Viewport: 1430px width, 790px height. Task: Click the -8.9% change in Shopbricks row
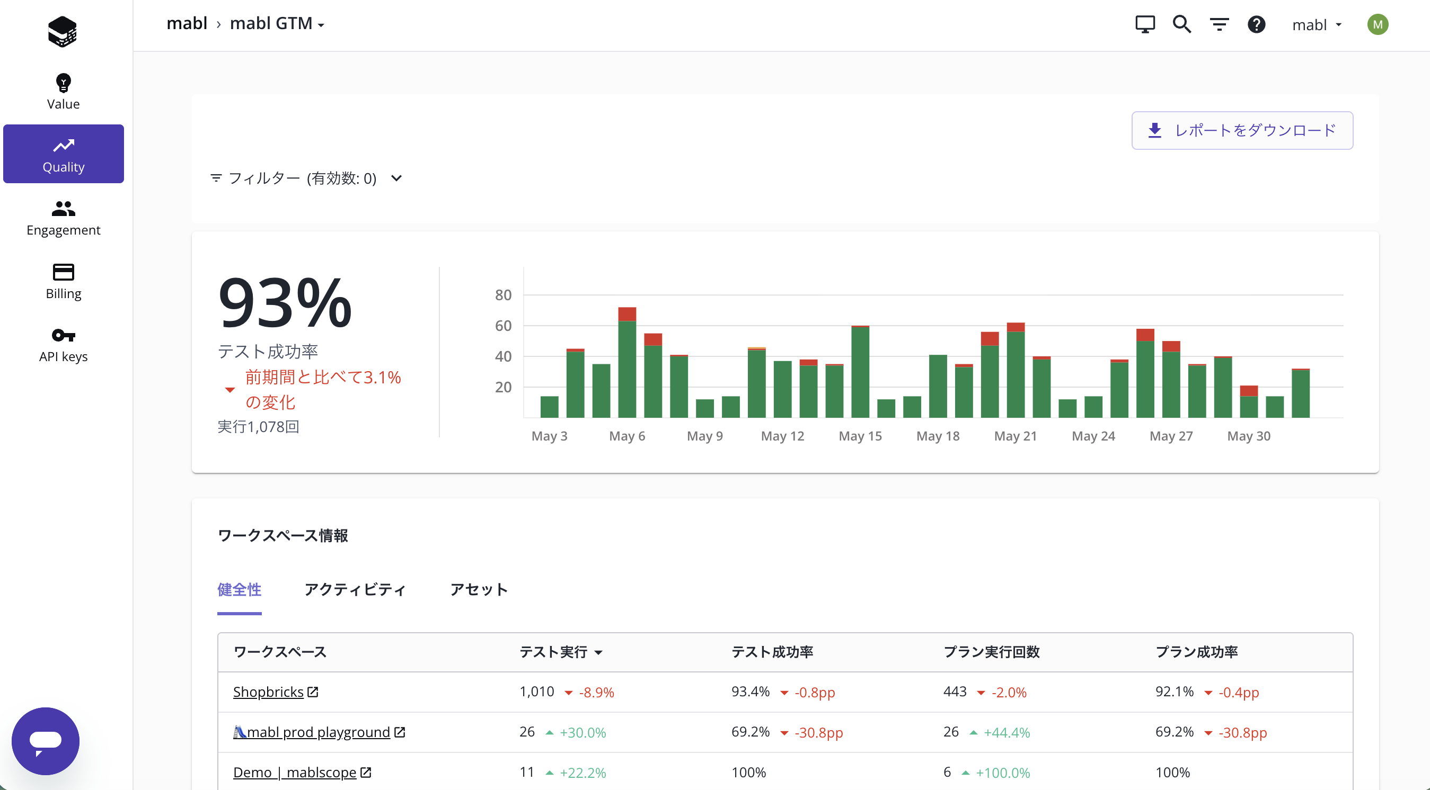596,693
